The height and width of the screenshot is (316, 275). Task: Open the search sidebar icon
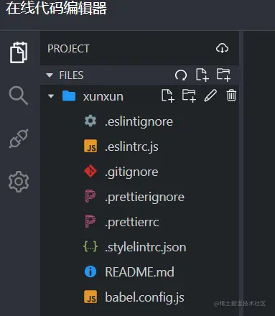pyautogui.click(x=19, y=96)
